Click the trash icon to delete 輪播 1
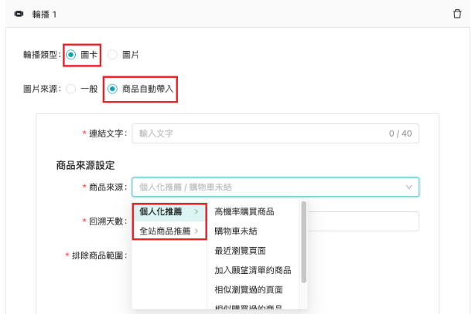 [457, 14]
